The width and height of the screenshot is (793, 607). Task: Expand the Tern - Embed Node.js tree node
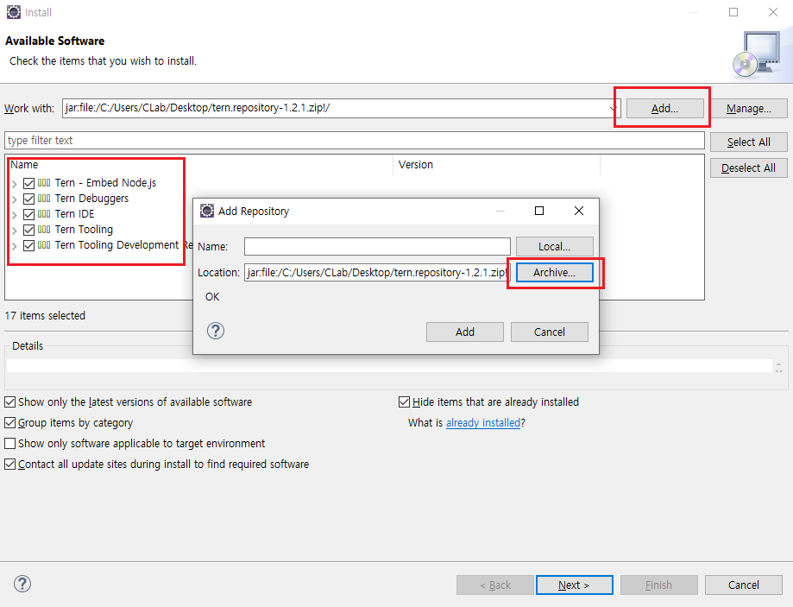[x=15, y=184]
